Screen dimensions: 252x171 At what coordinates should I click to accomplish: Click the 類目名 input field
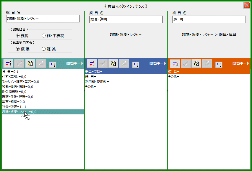click(126, 19)
